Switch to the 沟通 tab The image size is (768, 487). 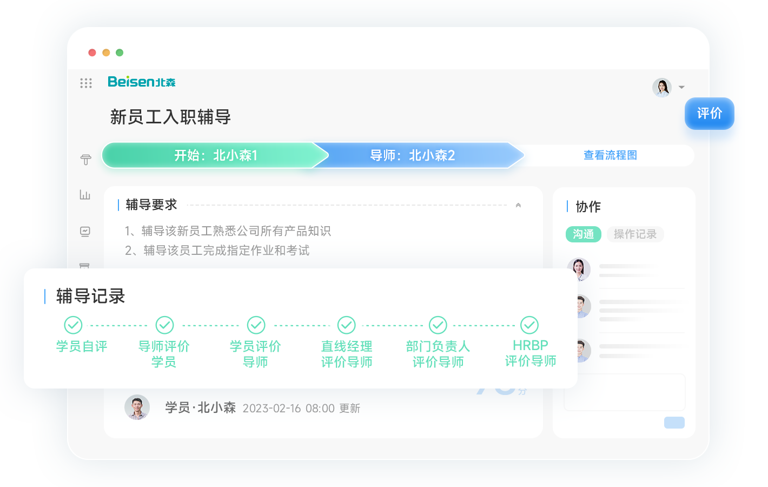pos(583,234)
